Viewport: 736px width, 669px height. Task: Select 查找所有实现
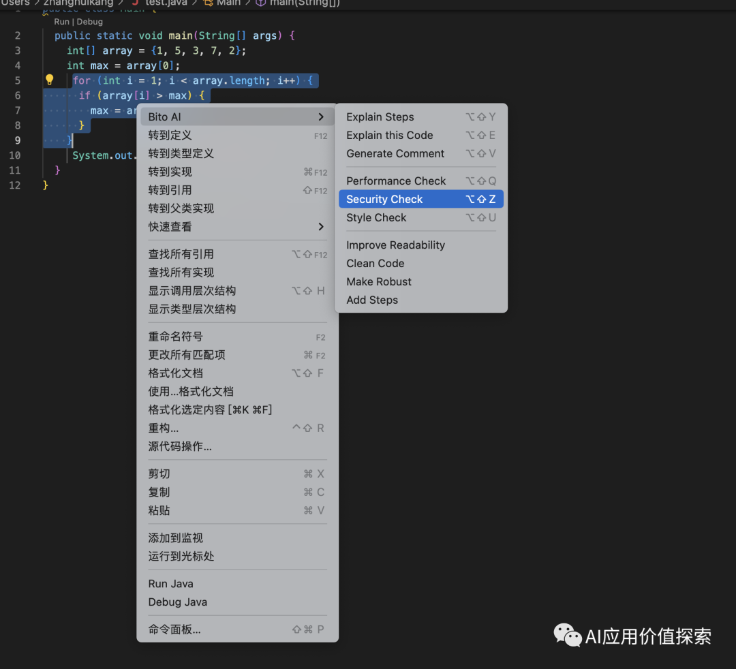point(237,273)
